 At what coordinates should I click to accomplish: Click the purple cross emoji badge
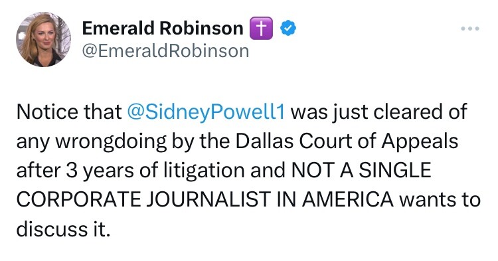(261, 29)
